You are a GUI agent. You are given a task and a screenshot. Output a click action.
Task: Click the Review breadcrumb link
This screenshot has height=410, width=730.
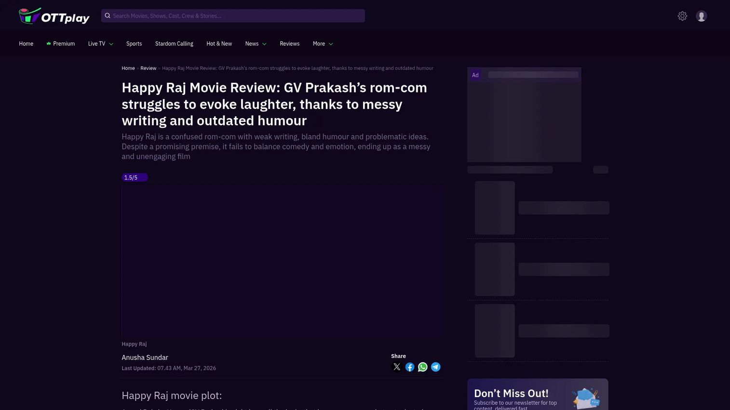pos(149,68)
